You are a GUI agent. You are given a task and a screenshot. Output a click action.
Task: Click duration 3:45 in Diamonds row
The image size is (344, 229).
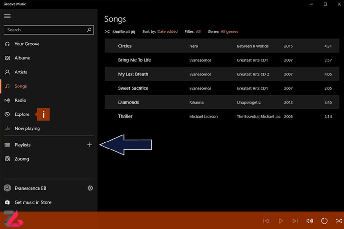[328, 102]
